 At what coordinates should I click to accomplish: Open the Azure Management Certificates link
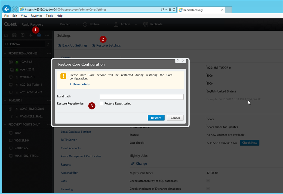(81, 156)
